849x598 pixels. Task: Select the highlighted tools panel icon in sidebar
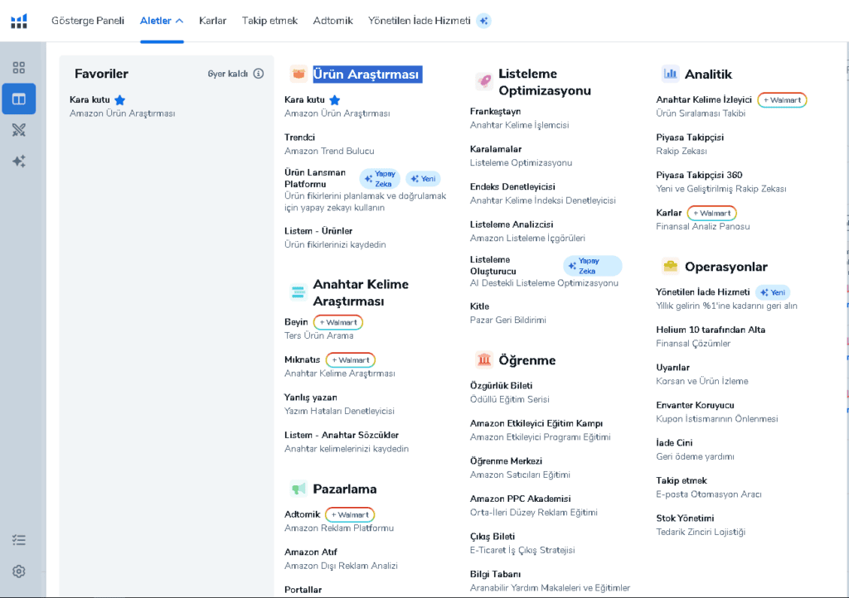click(x=19, y=99)
